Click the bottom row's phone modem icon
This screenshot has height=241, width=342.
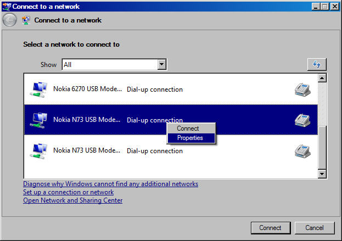coord(302,150)
